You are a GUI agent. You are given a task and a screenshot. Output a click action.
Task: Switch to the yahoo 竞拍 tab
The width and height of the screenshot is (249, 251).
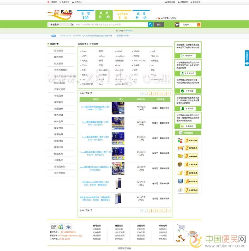pyautogui.click(x=123, y=15)
